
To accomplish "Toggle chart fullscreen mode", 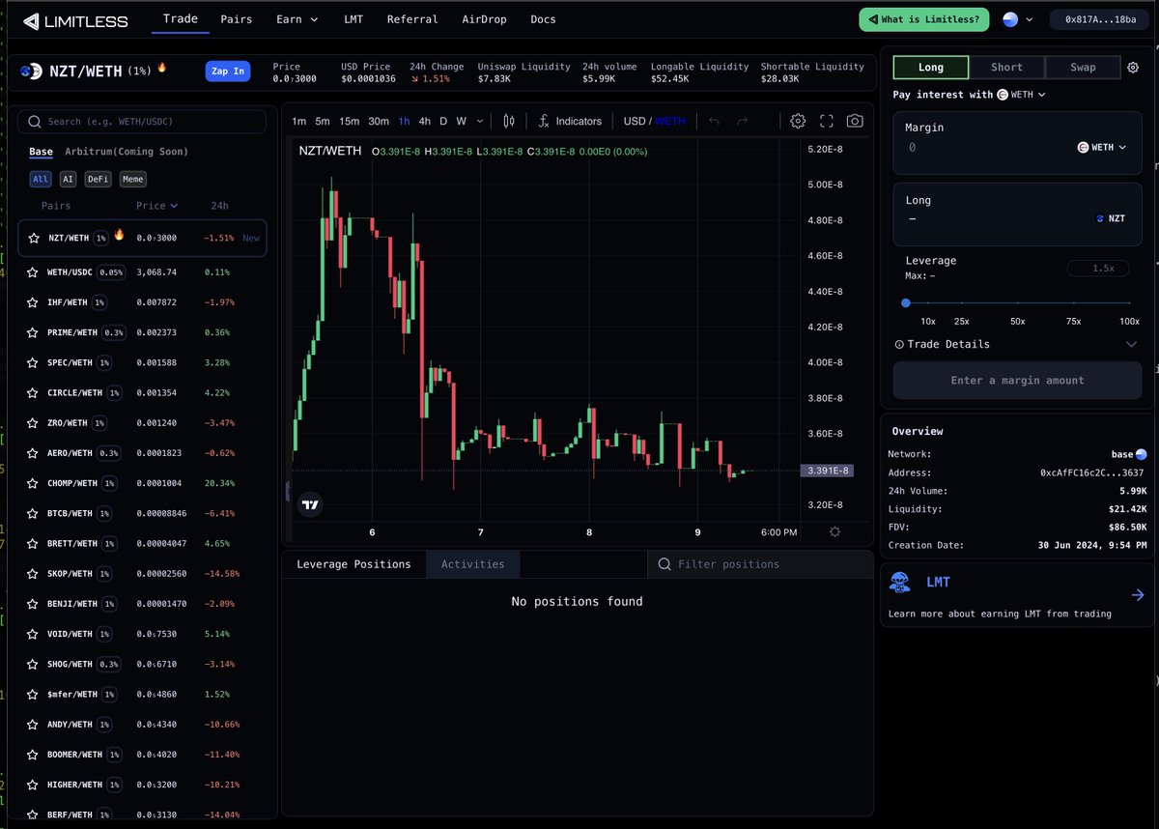I will point(827,121).
